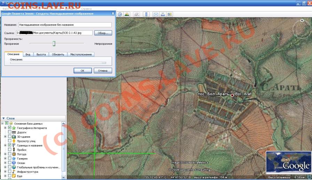Switch to the Описание tab
Image resolution: width=312 pixels, height=180 pixels.
[13, 54]
